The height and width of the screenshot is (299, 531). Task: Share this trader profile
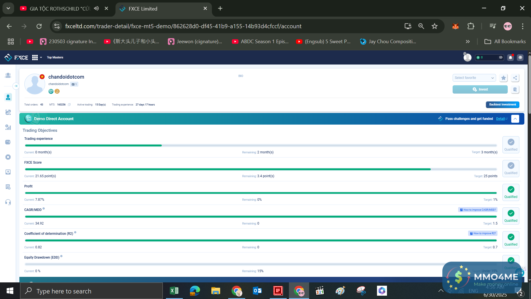click(515, 78)
